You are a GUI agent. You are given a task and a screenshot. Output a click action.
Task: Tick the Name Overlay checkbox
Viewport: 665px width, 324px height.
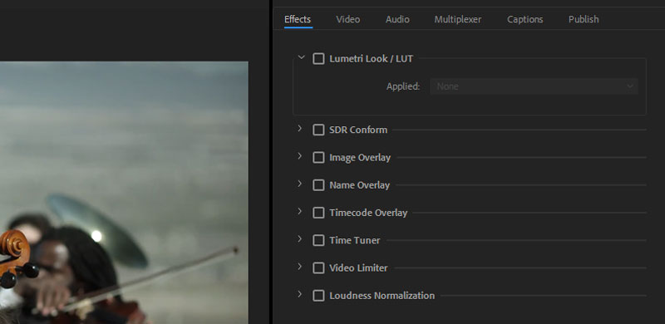tap(318, 185)
